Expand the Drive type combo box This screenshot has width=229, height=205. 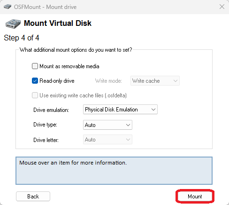point(107,125)
